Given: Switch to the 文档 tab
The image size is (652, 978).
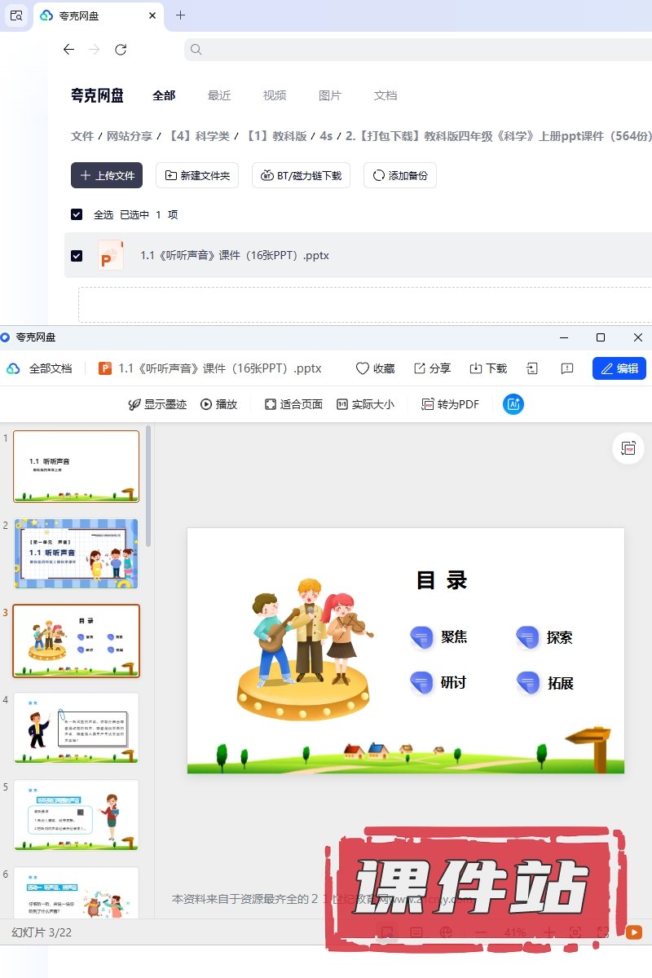Looking at the screenshot, I should tap(385, 95).
